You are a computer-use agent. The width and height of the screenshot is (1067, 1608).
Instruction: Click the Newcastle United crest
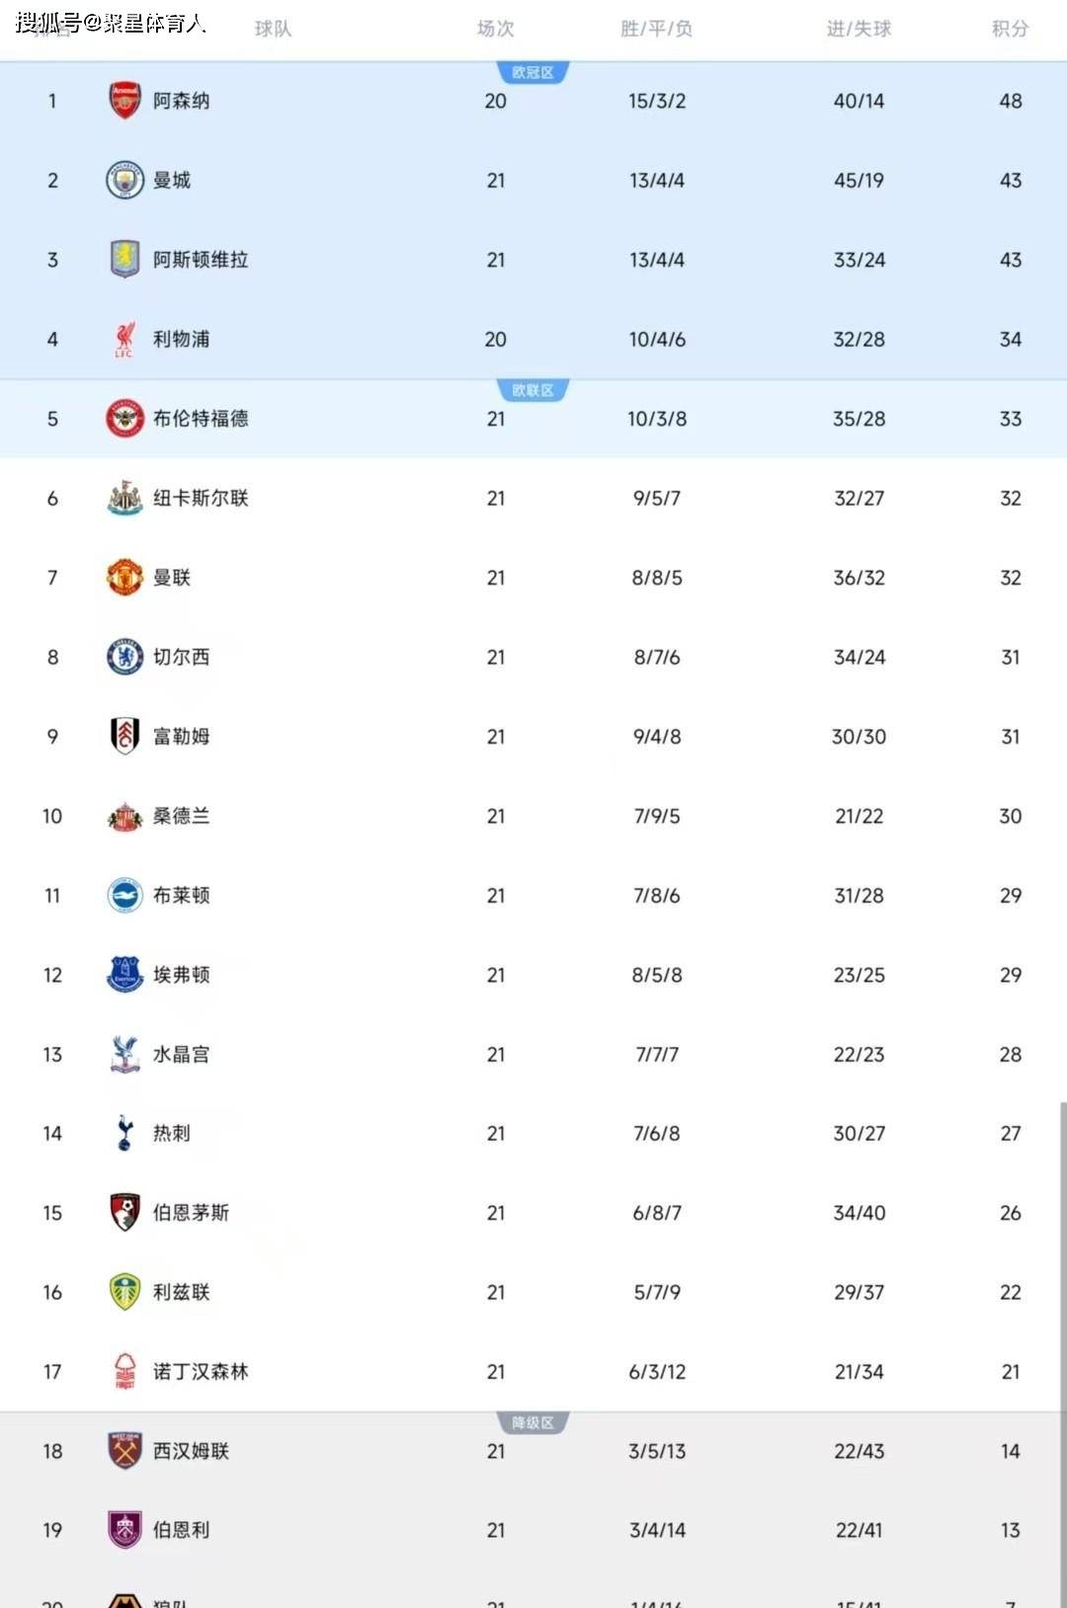(124, 498)
